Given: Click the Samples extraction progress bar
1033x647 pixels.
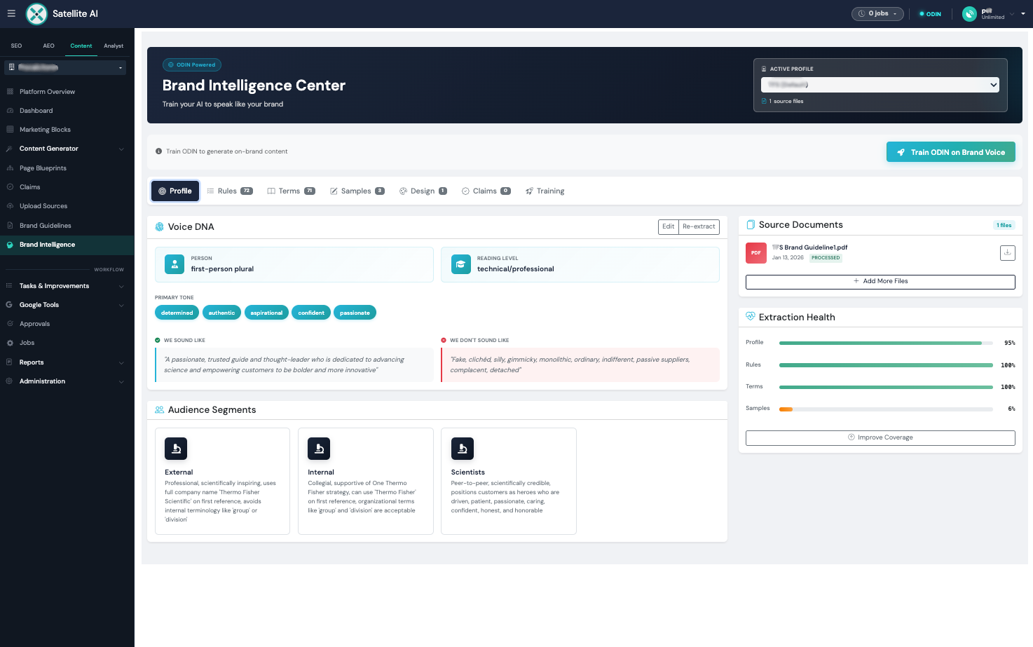Looking at the screenshot, I should pyautogui.click(x=886, y=409).
